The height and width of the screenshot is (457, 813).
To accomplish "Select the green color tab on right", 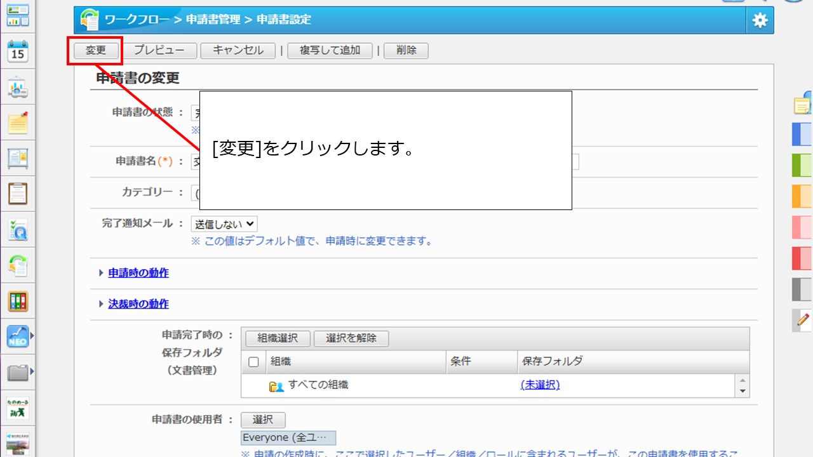I will pyautogui.click(x=802, y=164).
